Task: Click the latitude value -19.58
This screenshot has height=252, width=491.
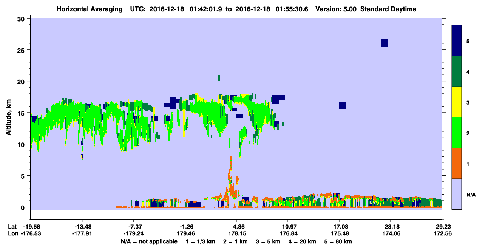Action: tap(31, 227)
